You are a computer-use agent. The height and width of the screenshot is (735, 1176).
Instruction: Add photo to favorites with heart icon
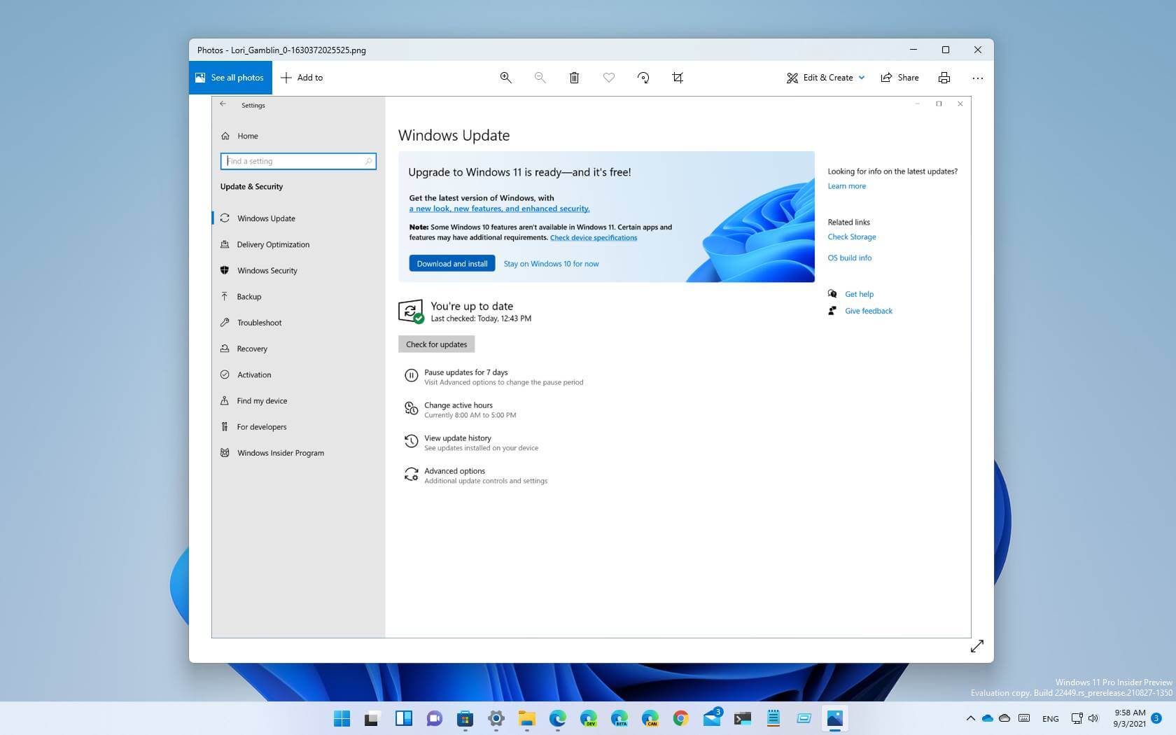click(609, 78)
